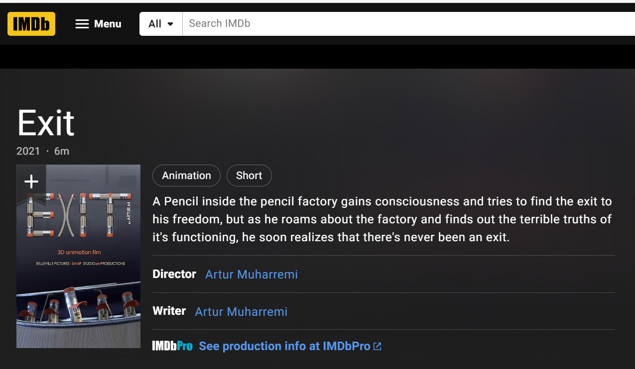
Task: Open the hamburger menu icon
Action: [82, 24]
